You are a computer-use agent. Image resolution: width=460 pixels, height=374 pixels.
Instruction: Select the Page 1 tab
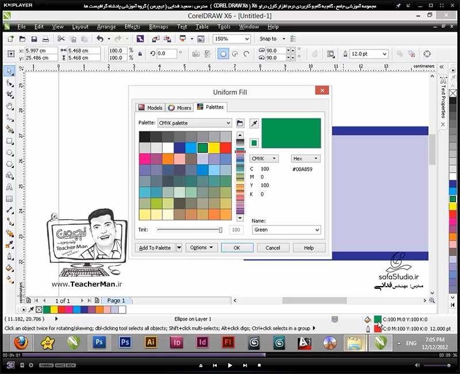116,300
